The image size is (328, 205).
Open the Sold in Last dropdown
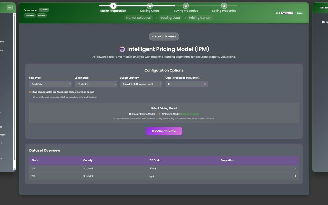96,84
